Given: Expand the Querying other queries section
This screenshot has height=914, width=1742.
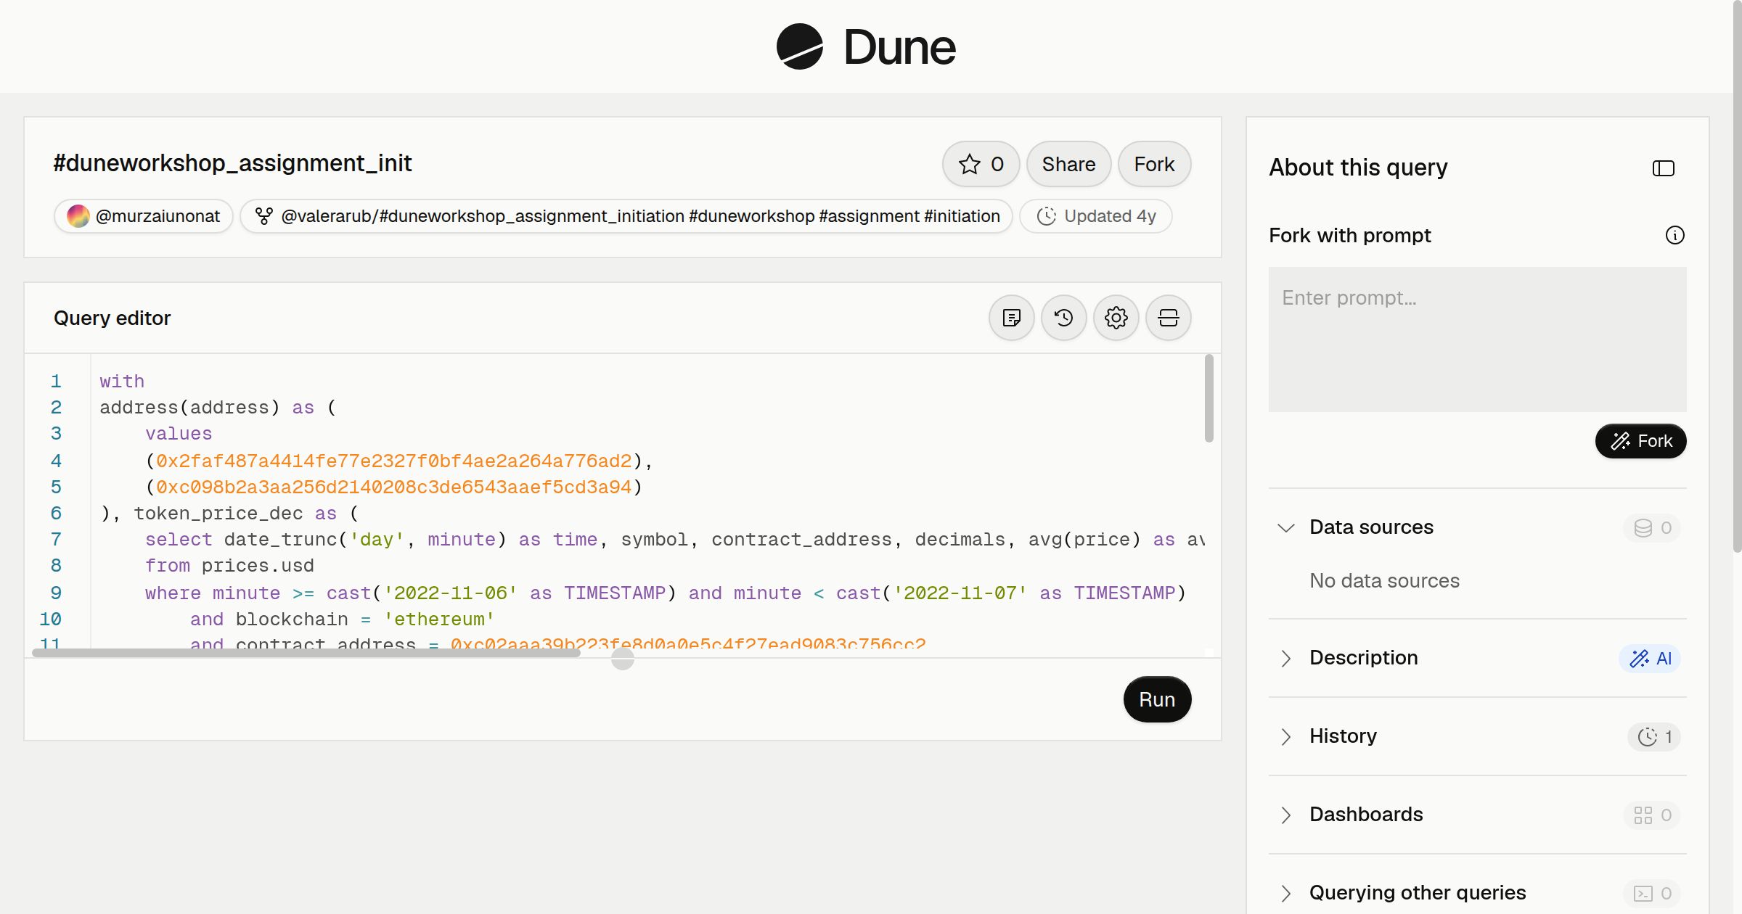Looking at the screenshot, I should [x=1285, y=893].
